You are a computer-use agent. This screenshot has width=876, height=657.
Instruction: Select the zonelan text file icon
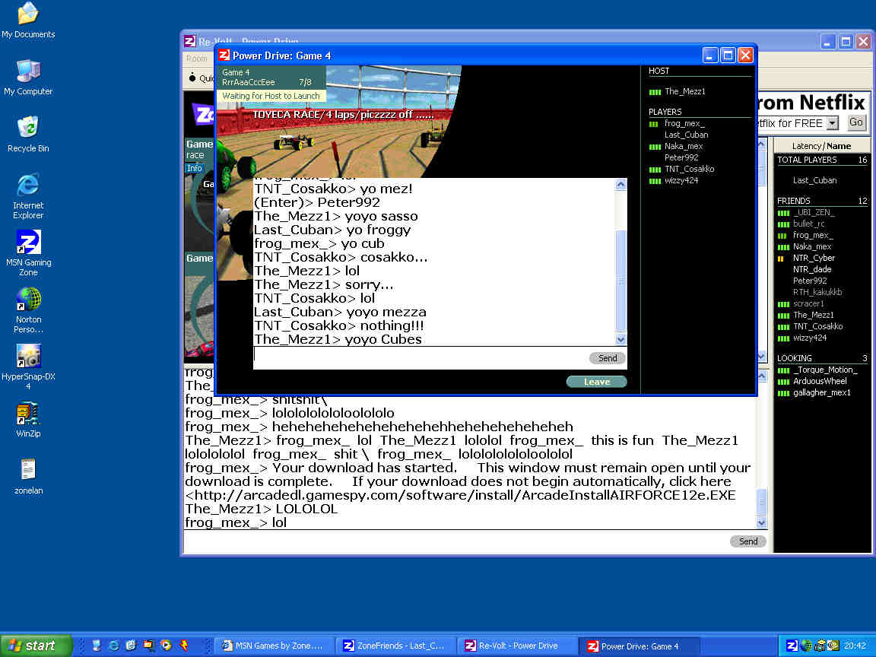click(28, 477)
